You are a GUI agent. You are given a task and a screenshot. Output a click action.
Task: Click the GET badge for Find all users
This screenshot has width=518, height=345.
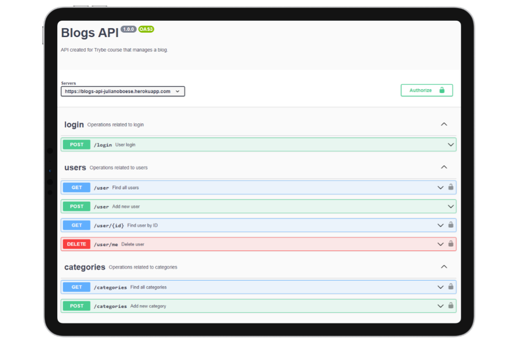77,188
